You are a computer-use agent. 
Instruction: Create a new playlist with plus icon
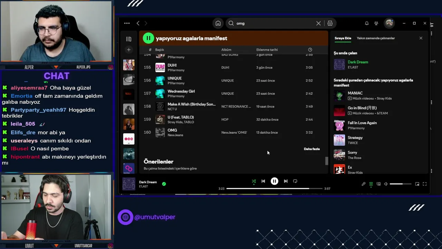129,50
